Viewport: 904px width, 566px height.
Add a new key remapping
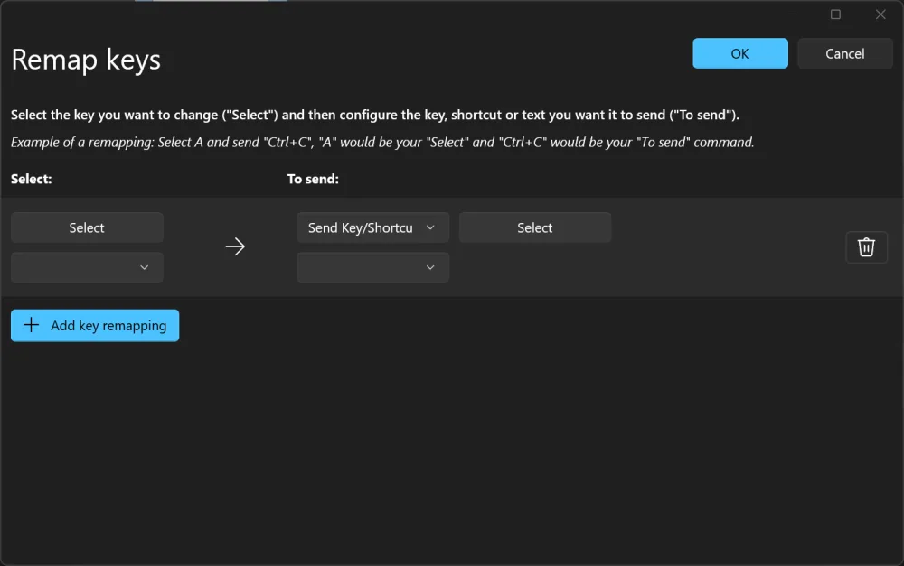click(95, 325)
